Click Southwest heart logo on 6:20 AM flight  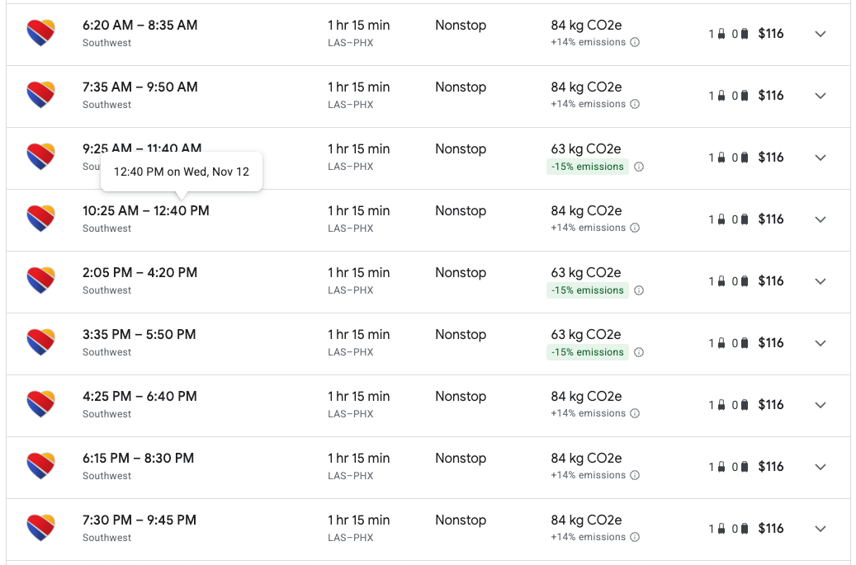tap(40, 33)
